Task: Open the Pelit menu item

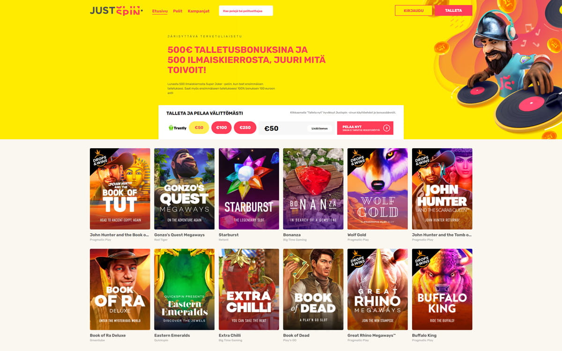Action: click(177, 11)
